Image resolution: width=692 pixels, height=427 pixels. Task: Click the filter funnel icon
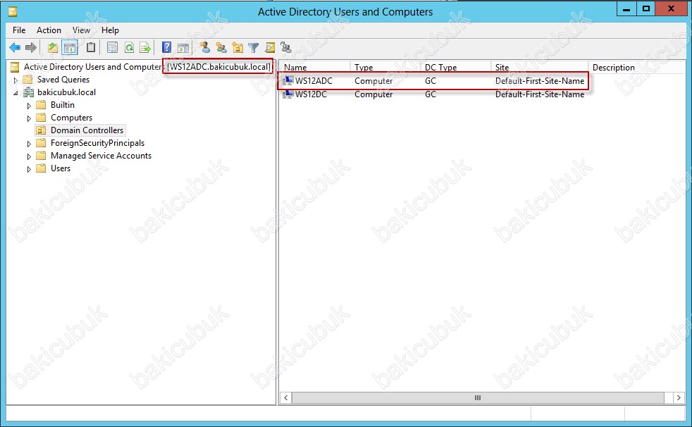point(254,48)
